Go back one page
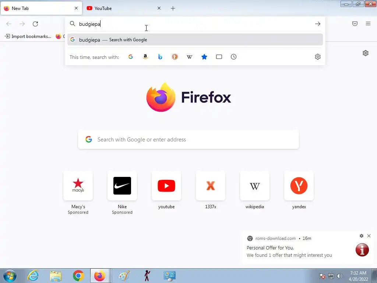 click(9, 24)
